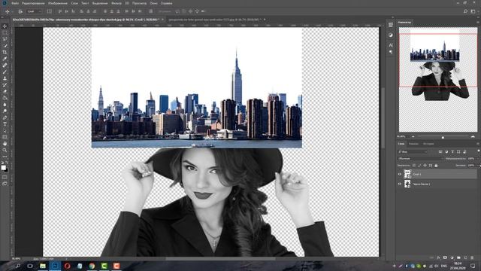The height and width of the screenshot is (271, 481).
Task: Click delete layer trash icon
Action: [x=472, y=257]
